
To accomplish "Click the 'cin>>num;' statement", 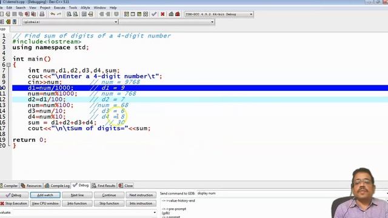I will coord(45,82).
